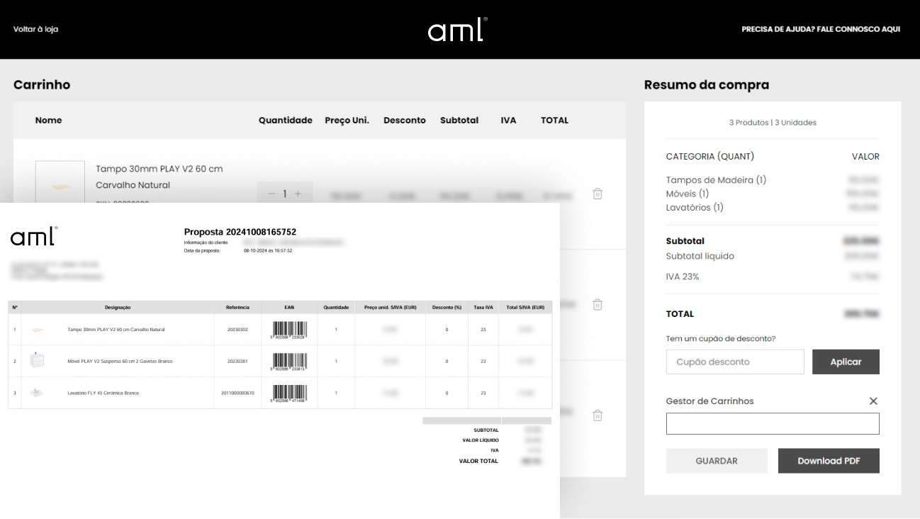The image size is (920, 519).
Task: Click the barcode for the Lavatório FLY 45 row
Action: coord(288,393)
